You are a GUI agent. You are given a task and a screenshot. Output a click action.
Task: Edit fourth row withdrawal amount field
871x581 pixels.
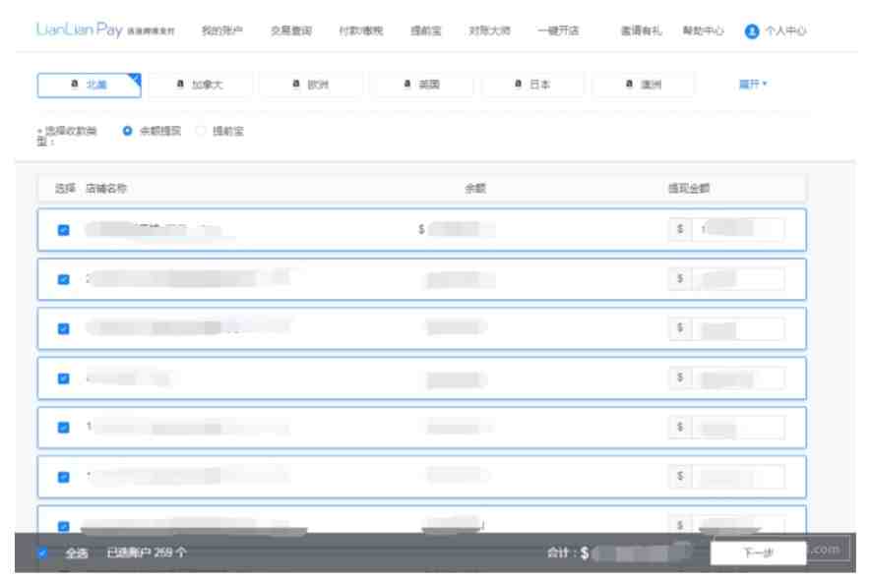(x=738, y=378)
